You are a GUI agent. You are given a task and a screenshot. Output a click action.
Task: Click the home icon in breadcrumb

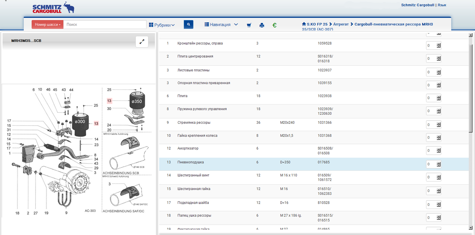304,24
